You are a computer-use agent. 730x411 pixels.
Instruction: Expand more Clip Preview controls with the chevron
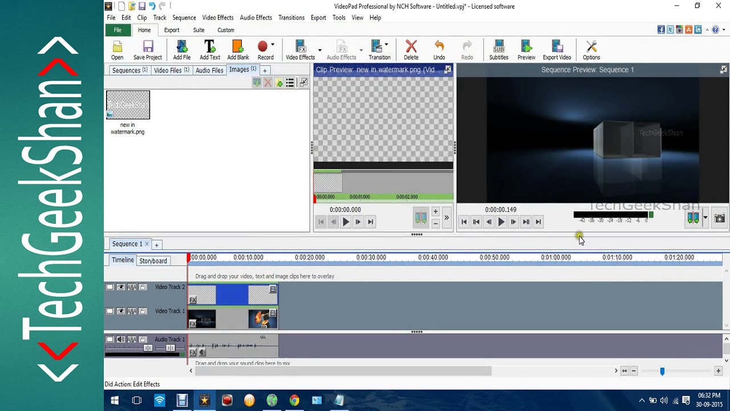point(447,217)
